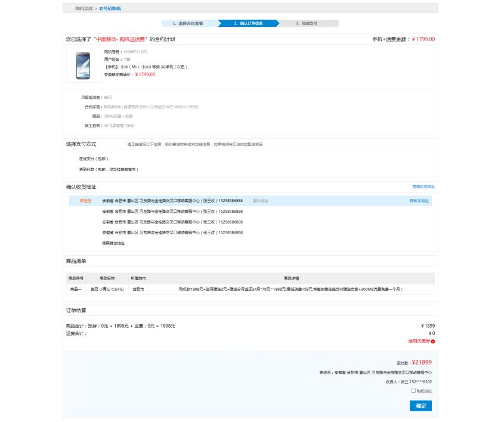Viewport: 501px width, 422px height.
Task: Select step 2 确认订单信息
Action: (248, 23)
